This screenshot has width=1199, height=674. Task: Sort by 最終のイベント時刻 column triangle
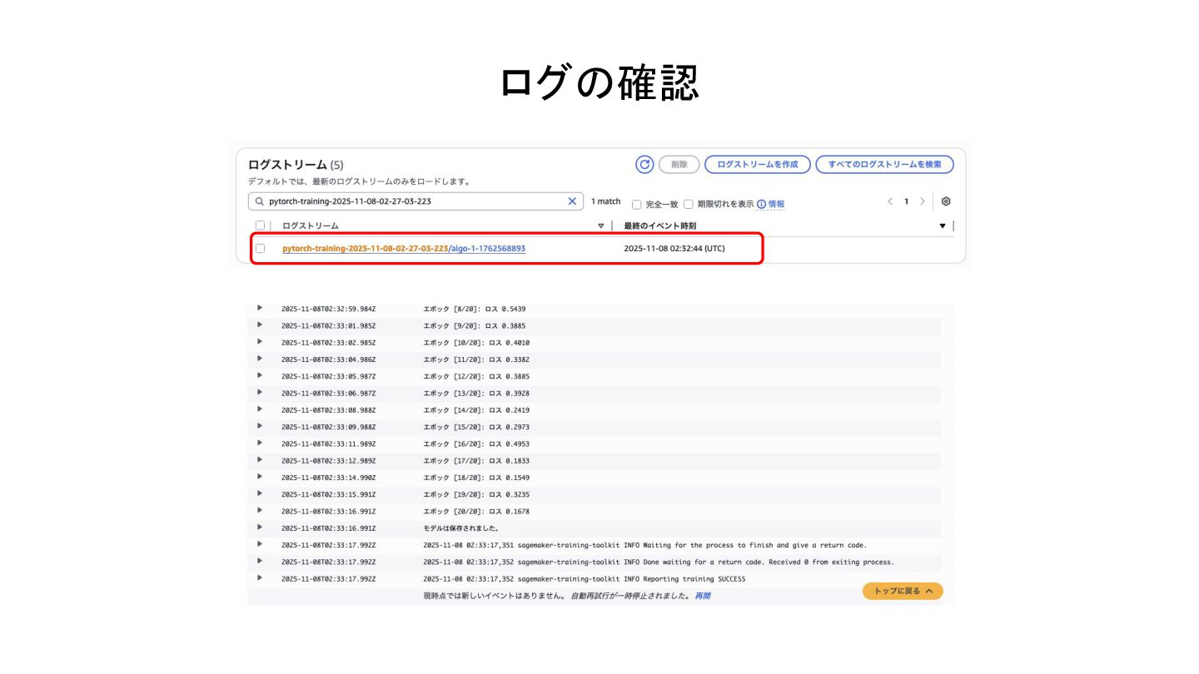click(x=943, y=226)
